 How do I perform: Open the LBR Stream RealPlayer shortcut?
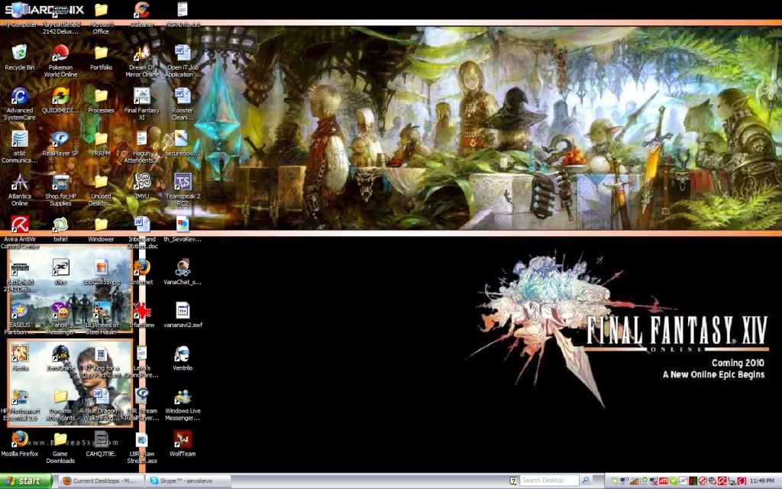(141, 397)
